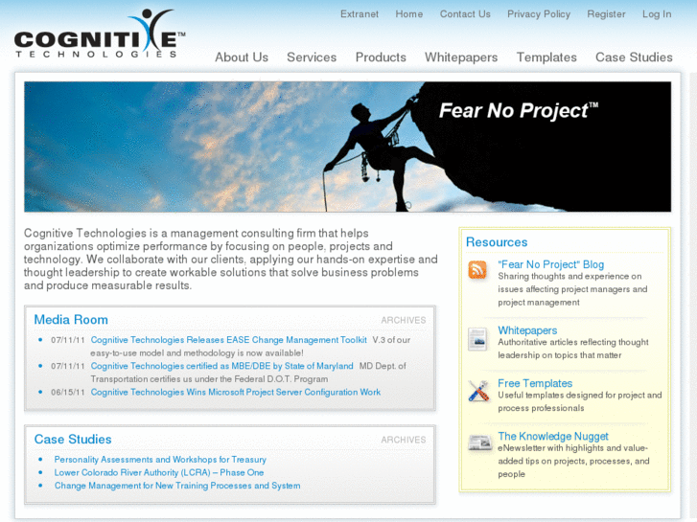The image size is (697, 522).
Task: Read the EASE Change Management Toolkit release
Action: (229, 340)
